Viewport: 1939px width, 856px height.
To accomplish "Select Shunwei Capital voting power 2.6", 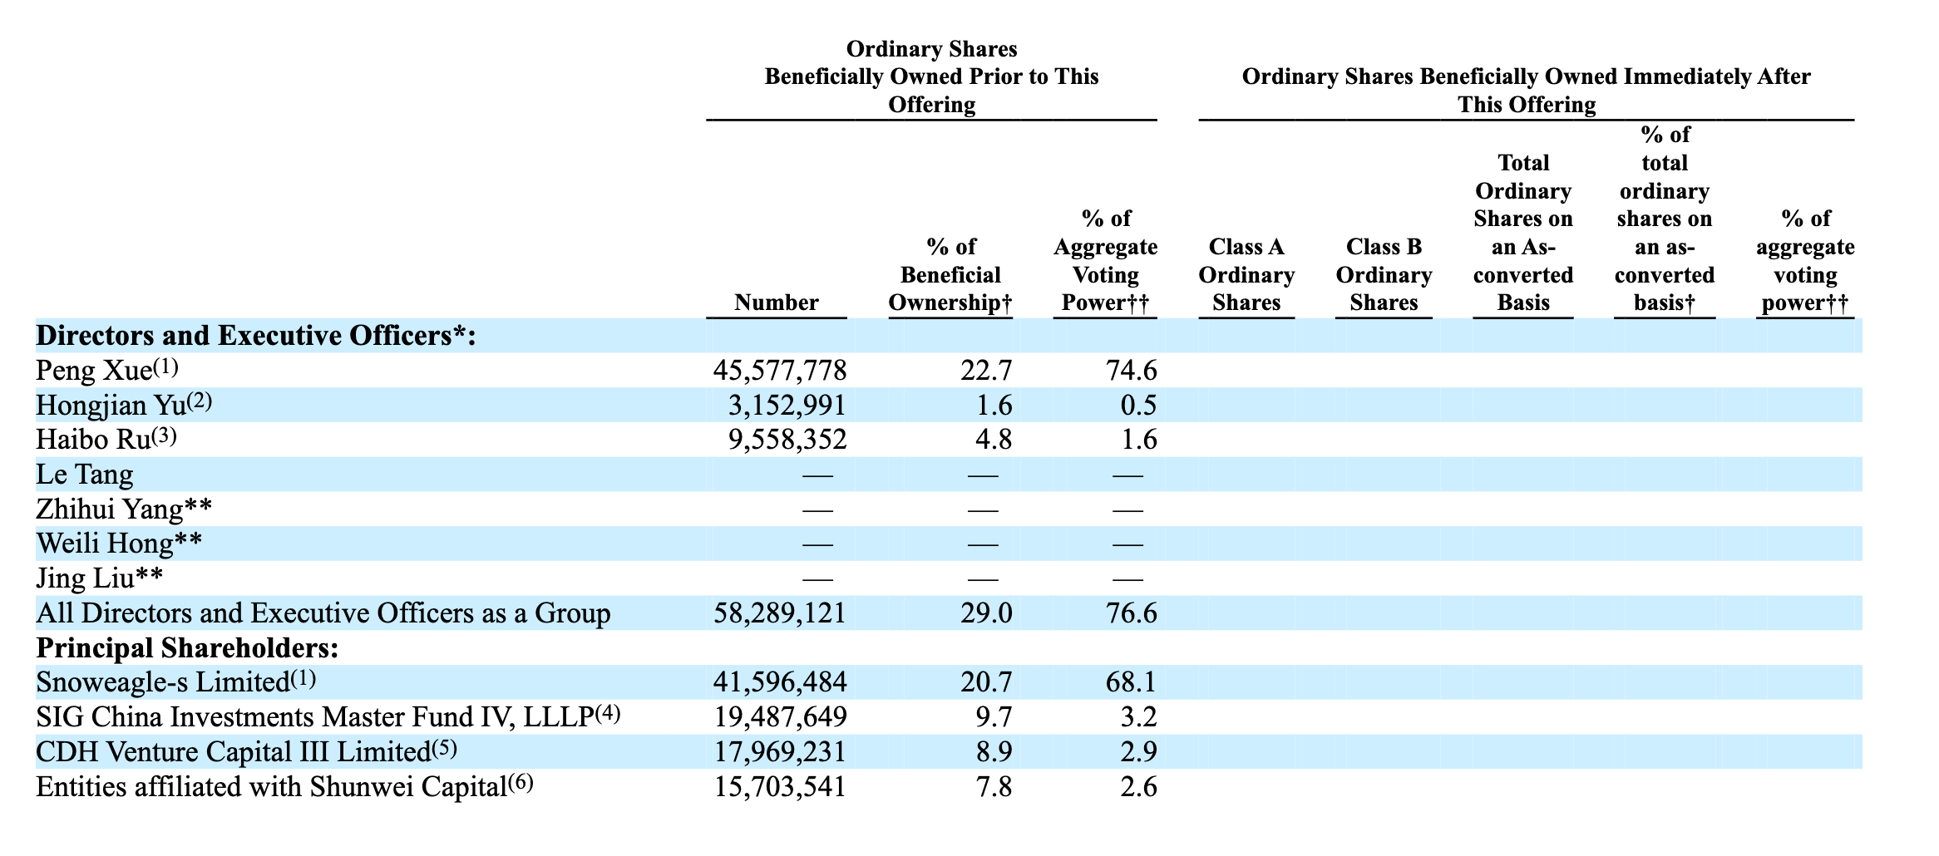I will [x=1138, y=787].
